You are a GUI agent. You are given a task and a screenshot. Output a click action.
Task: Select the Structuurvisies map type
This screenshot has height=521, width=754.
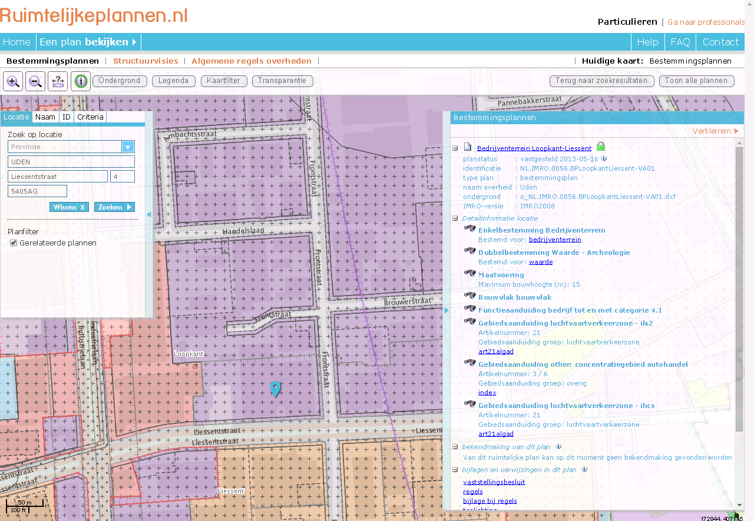[x=145, y=61]
